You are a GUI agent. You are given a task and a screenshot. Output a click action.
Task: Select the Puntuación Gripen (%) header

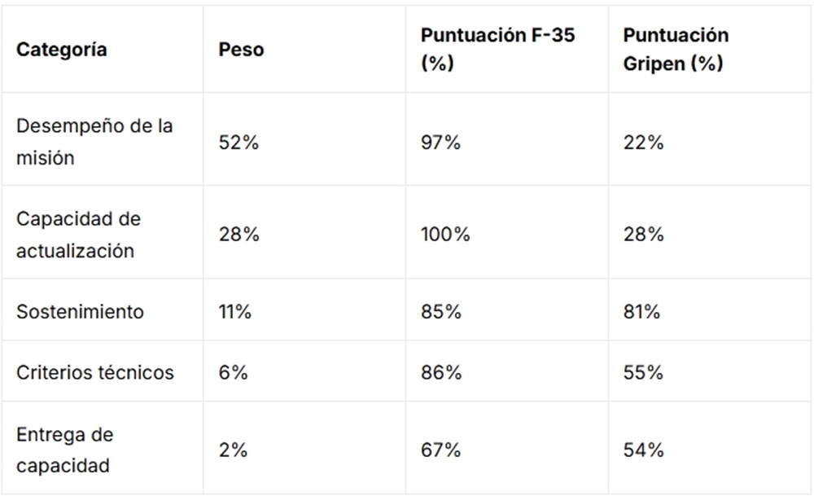pos(676,50)
